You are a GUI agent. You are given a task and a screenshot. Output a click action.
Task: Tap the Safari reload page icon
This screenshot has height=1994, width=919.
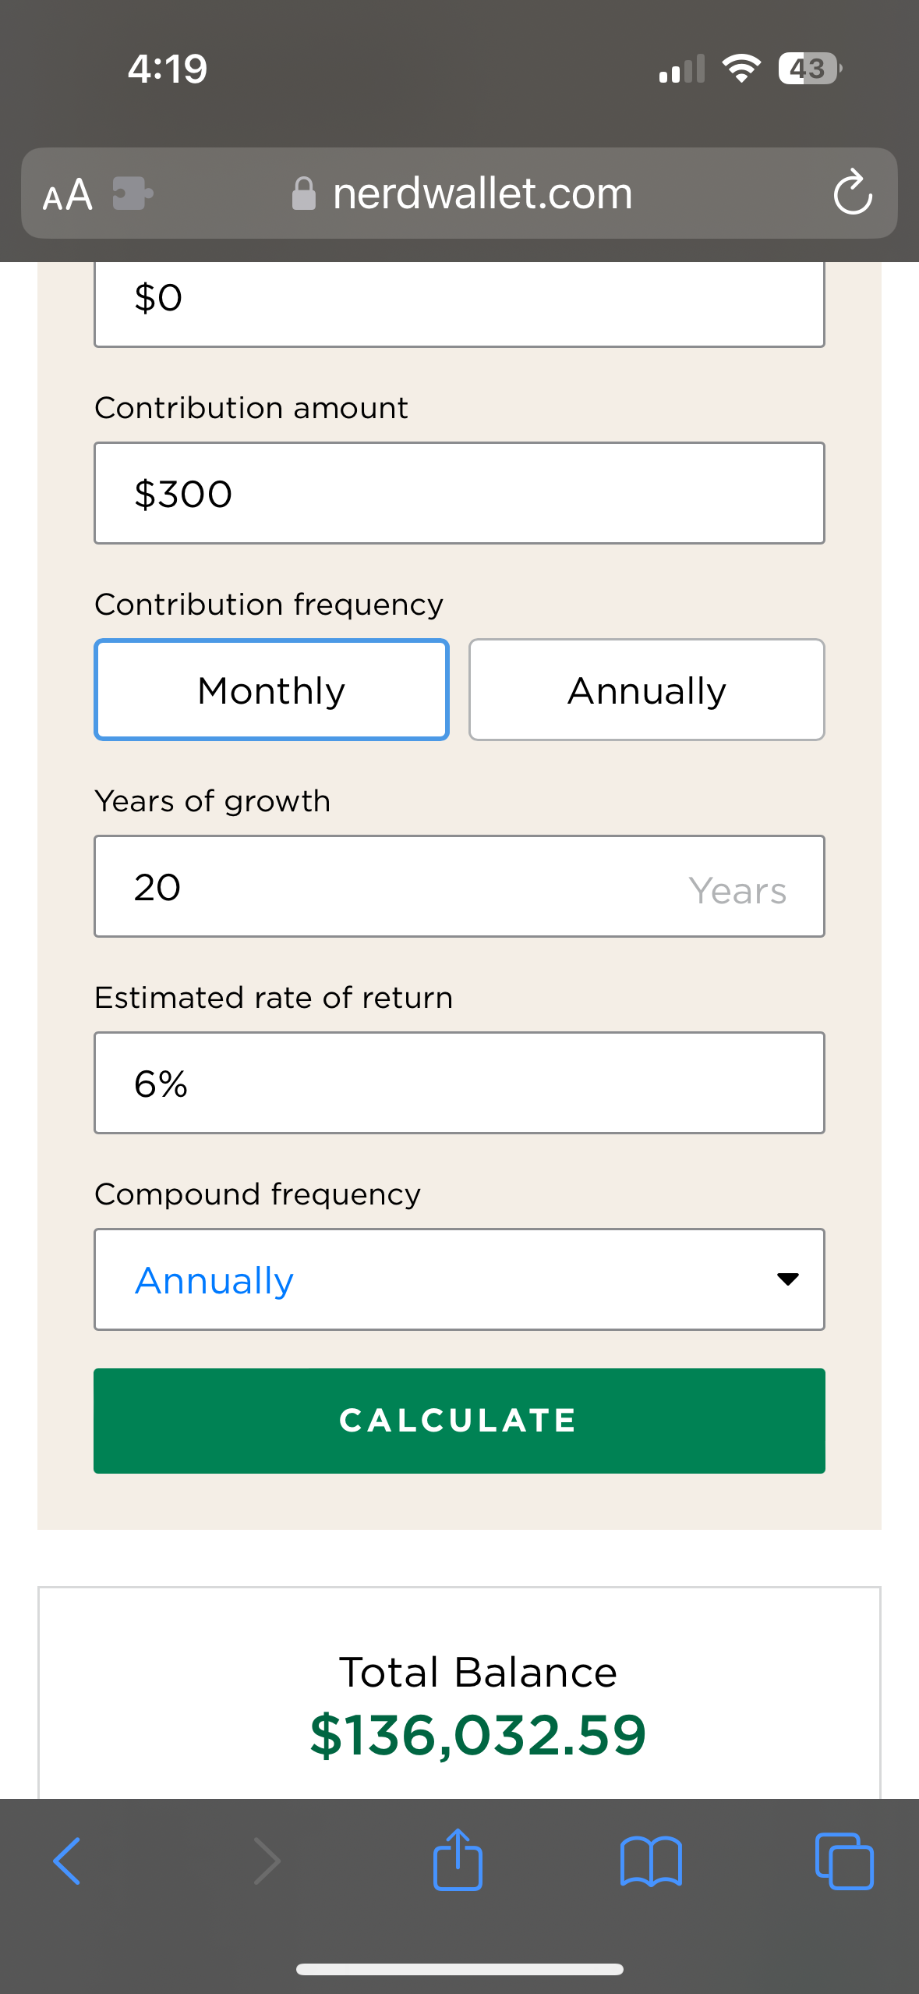click(852, 192)
